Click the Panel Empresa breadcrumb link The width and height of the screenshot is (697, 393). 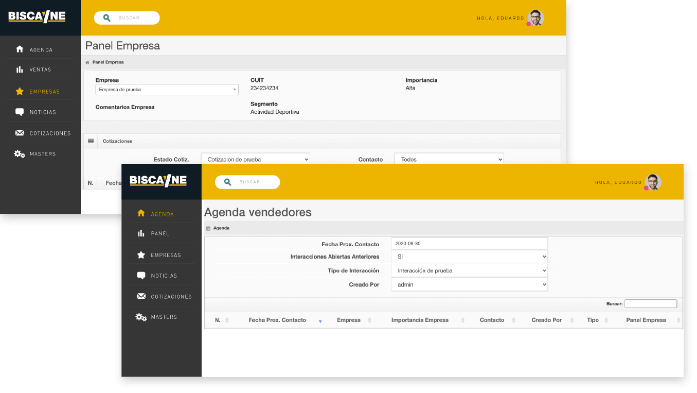108,62
